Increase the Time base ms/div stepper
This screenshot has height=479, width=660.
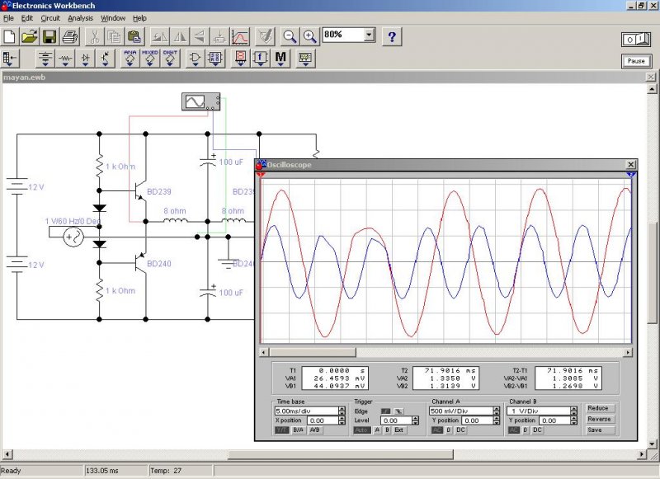[342, 408]
